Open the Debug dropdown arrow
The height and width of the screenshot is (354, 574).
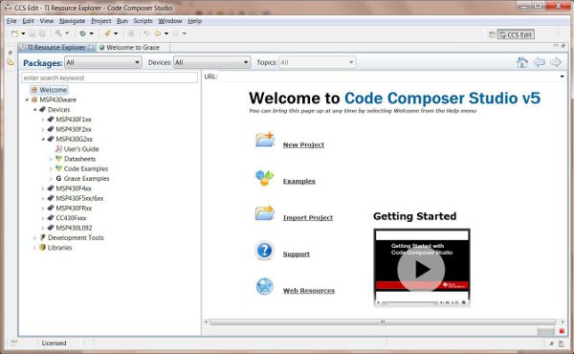click(x=92, y=33)
